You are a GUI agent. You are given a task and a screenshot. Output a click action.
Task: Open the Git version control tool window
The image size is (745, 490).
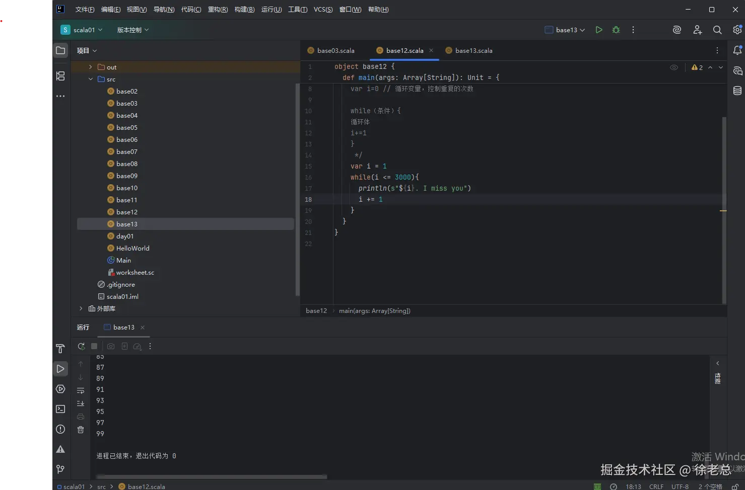(x=60, y=469)
